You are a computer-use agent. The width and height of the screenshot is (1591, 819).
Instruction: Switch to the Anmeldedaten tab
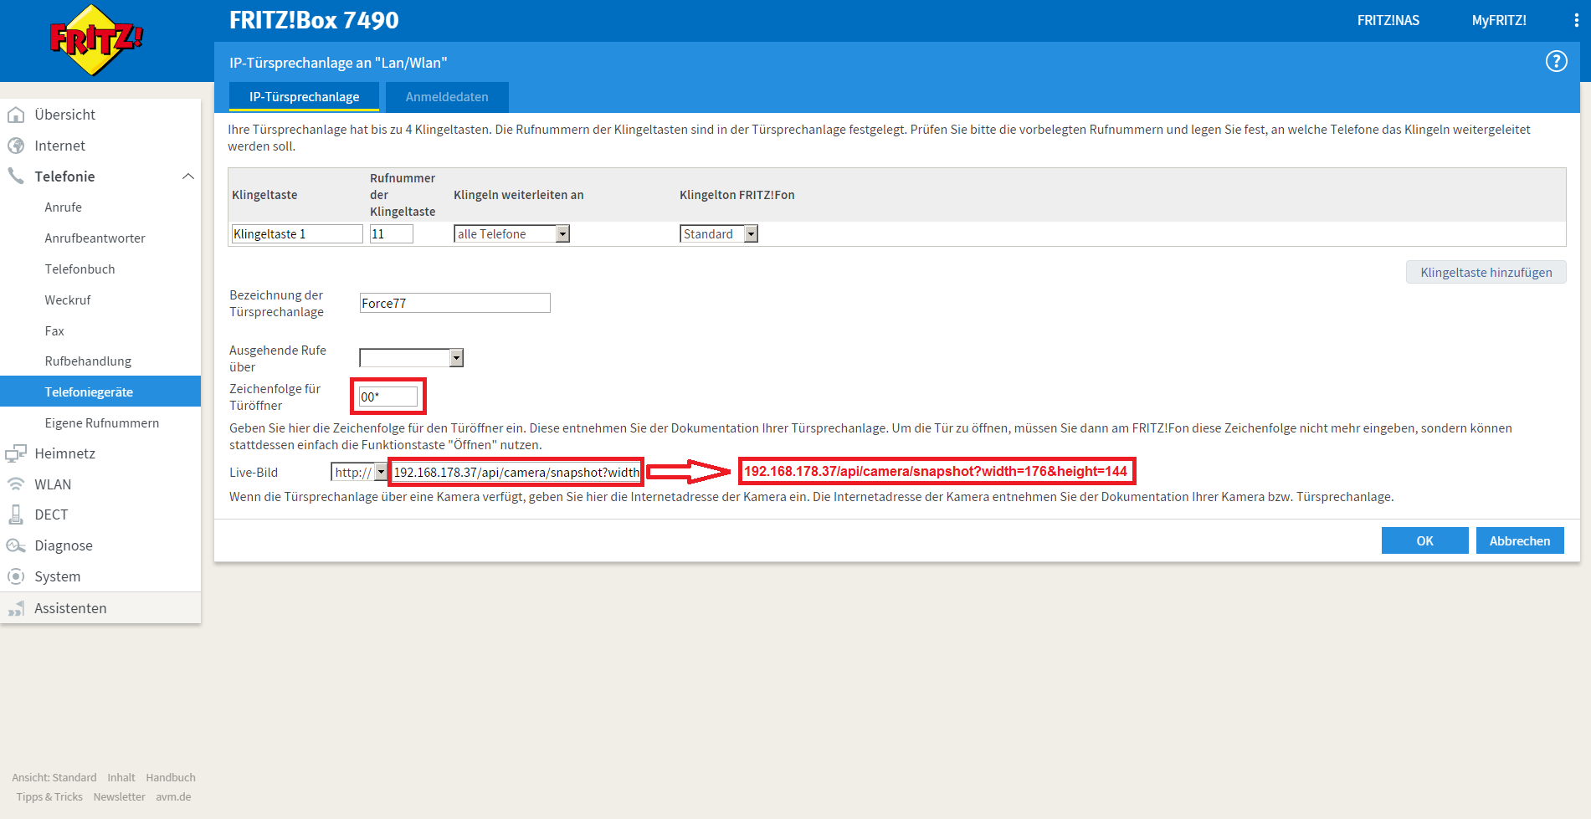click(447, 97)
